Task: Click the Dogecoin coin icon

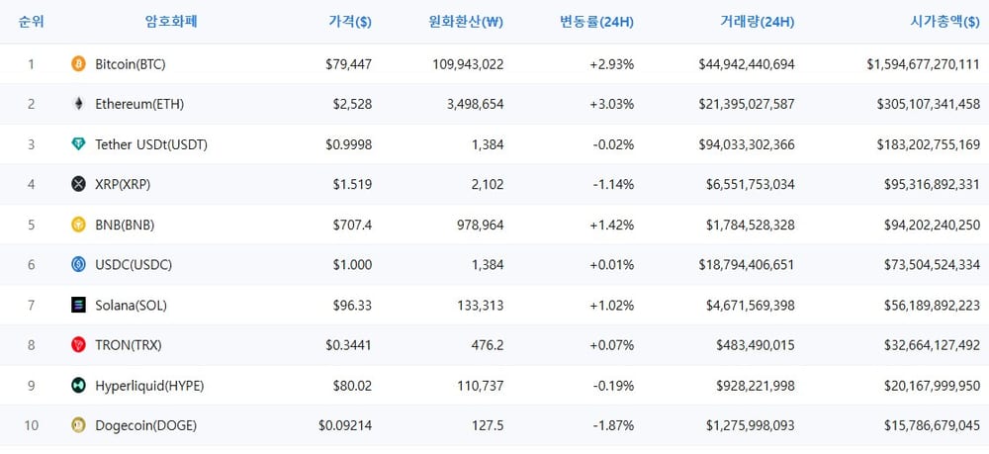Action: click(x=78, y=425)
